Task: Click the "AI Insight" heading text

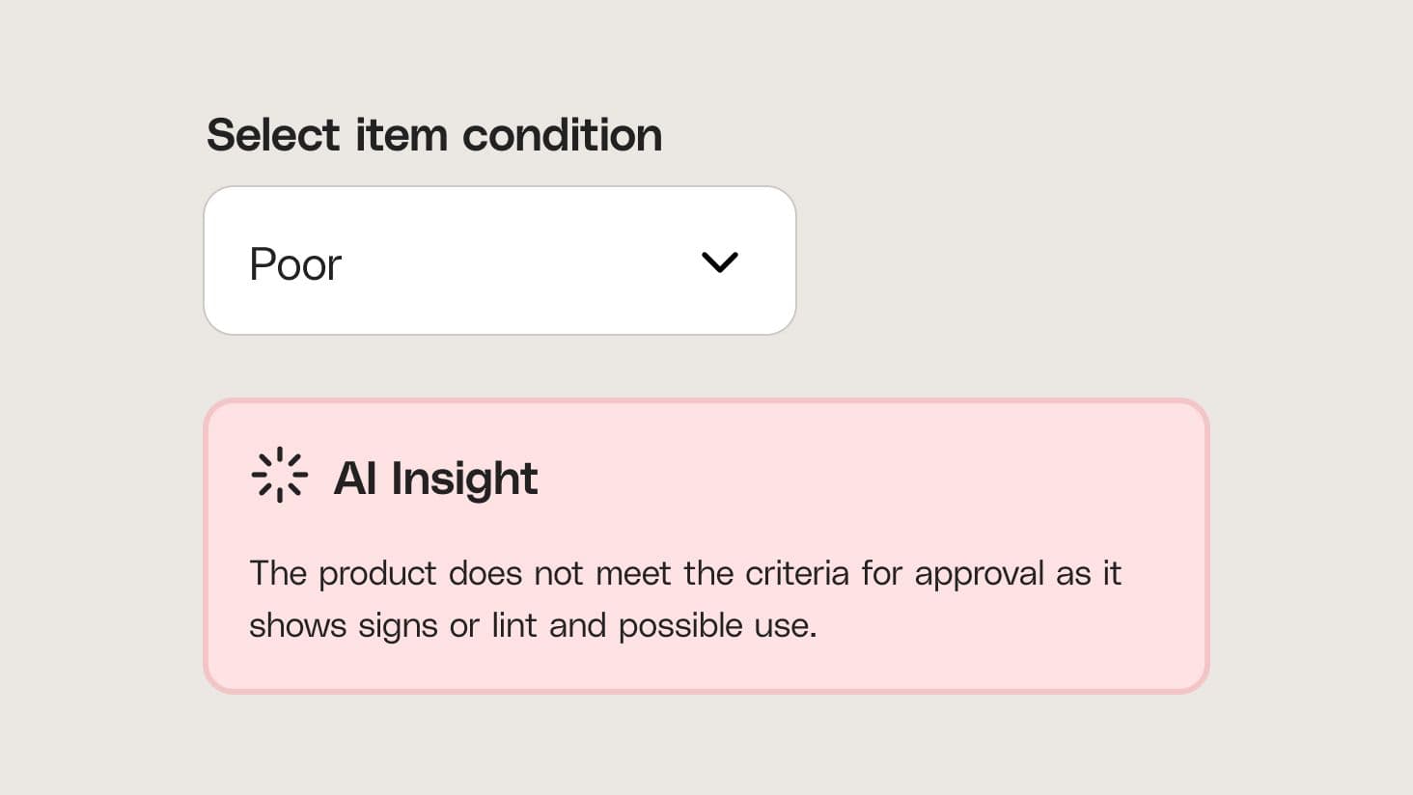Action: coord(435,479)
